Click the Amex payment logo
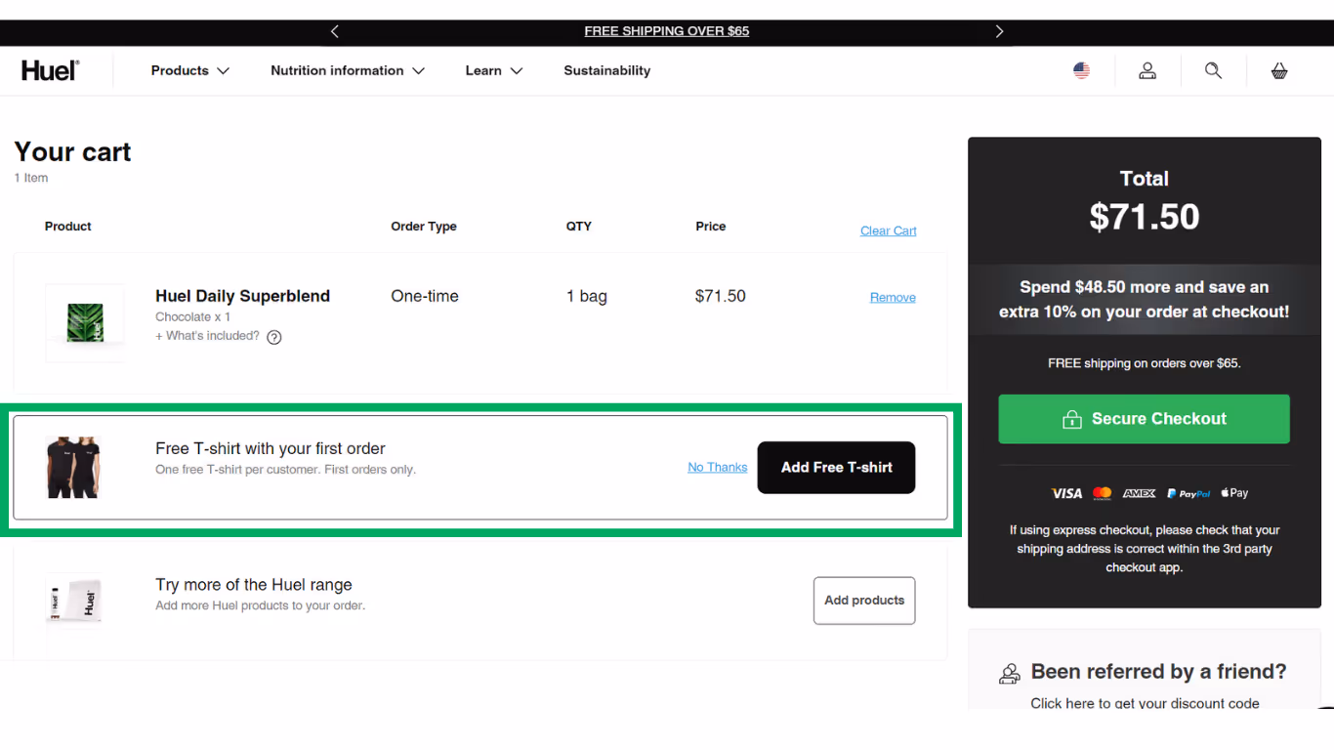The height and width of the screenshot is (750, 1334). (x=1140, y=493)
